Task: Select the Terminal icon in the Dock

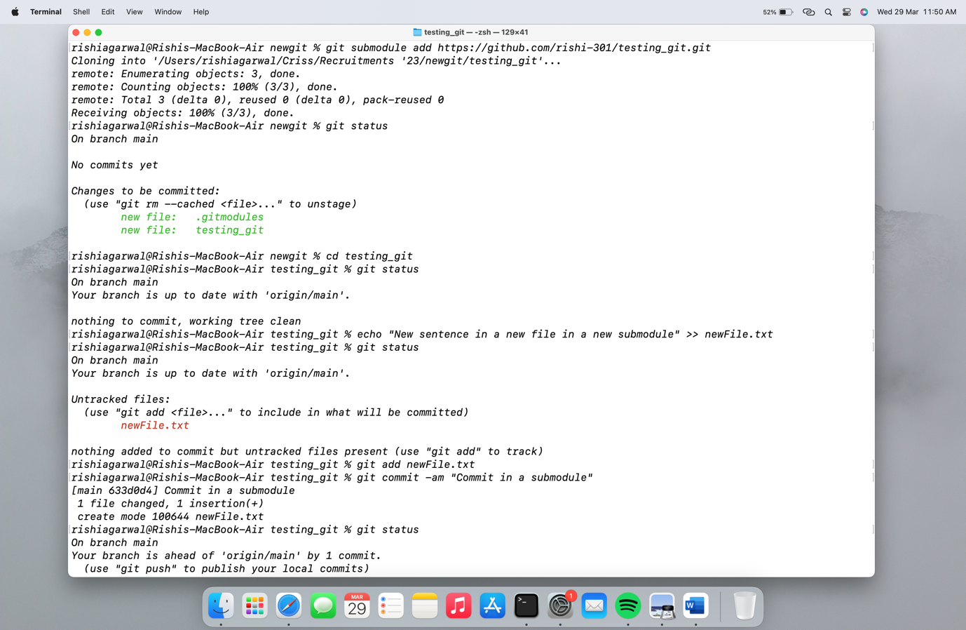Action: (526, 605)
